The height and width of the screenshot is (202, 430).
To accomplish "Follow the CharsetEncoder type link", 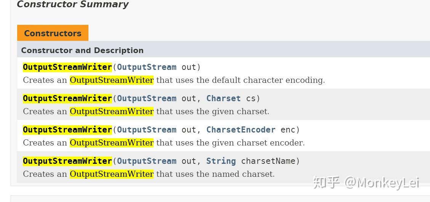I will (x=241, y=130).
